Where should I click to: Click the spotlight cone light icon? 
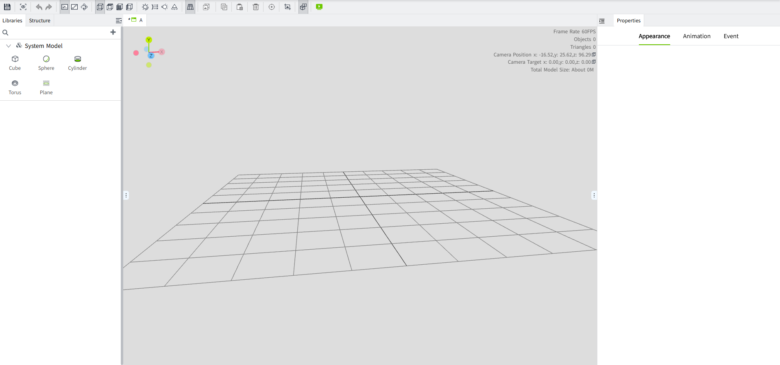(174, 7)
